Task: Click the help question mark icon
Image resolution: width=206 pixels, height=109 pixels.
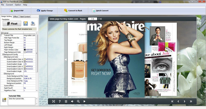Action: coord(60,101)
